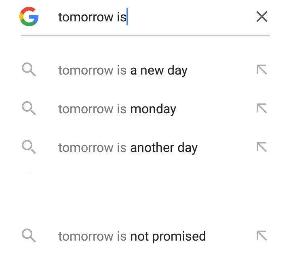
Task: Click the bold 'another day' completion text
Action: pos(164,148)
